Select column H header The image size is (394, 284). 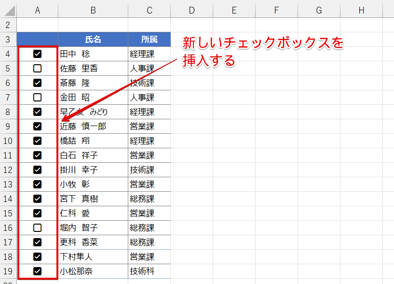pos(362,11)
